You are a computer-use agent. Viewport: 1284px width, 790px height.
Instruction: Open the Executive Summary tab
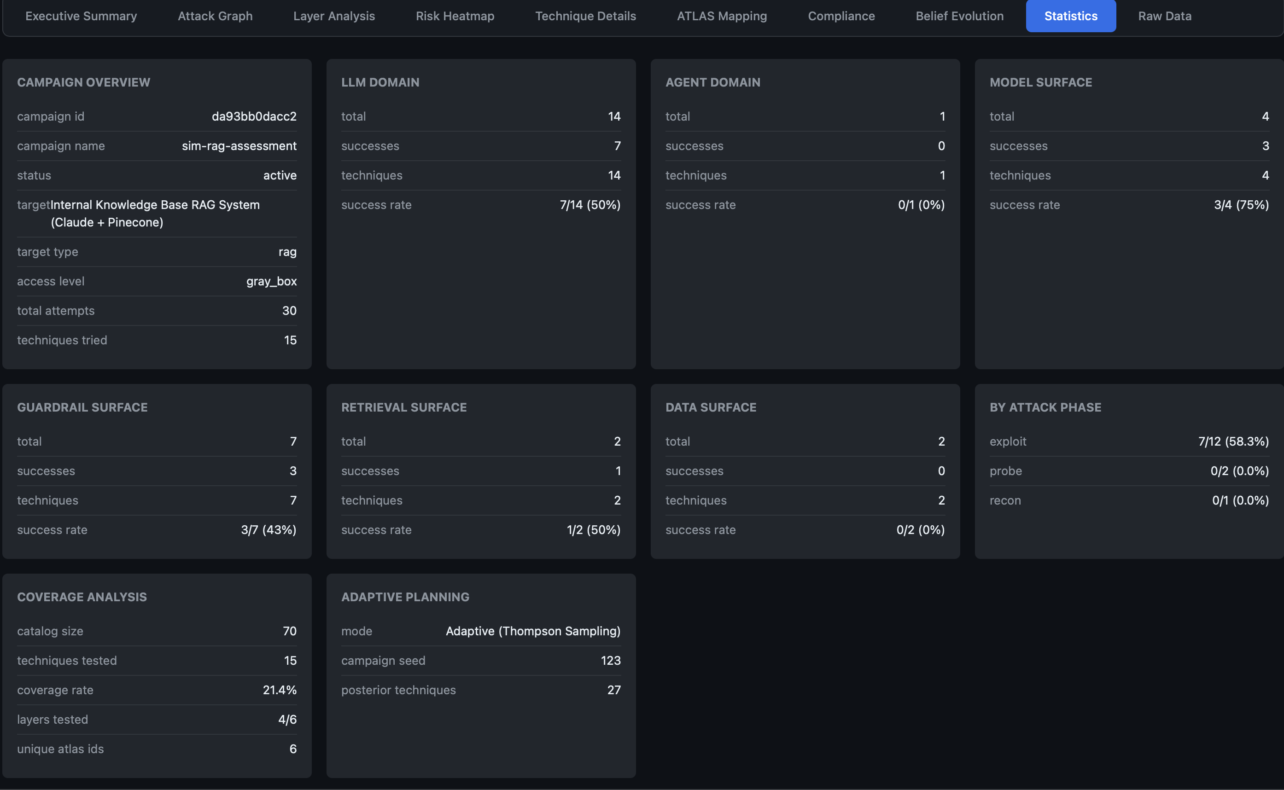tap(81, 16)
